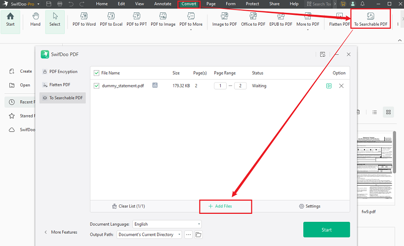Open the Form tab
The width and height of the screenshot is (404, 246).
(231, 4)
